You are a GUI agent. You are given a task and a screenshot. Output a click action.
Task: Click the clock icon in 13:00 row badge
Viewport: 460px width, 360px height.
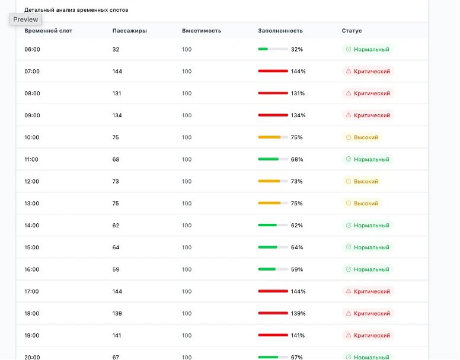coord(348,203)
